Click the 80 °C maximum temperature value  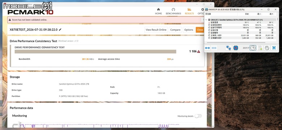(271, 22)
